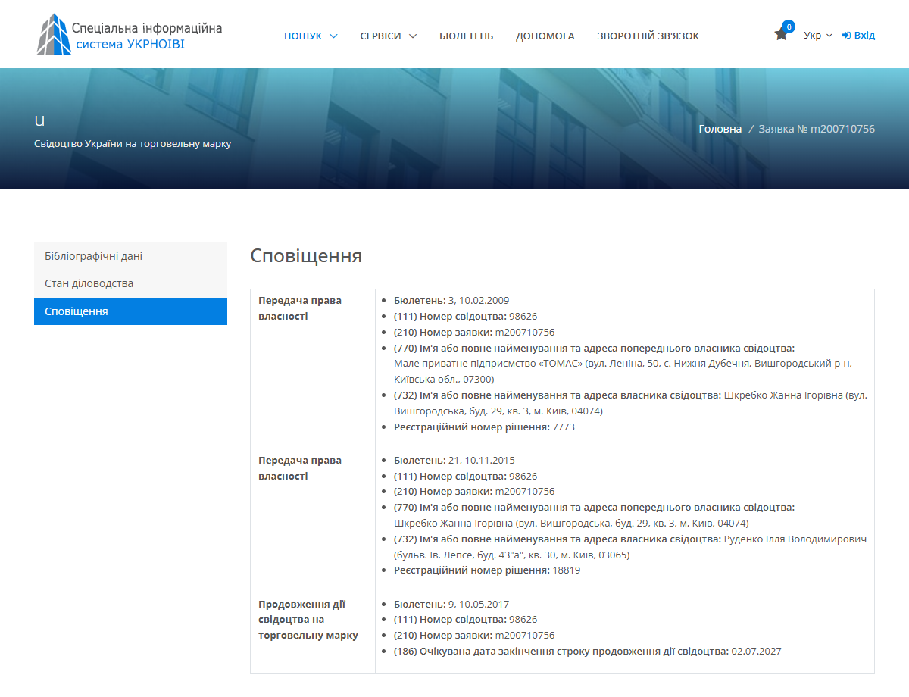Switch to Бібліографічні дані tab
909x697 pixels.
(93, 256)
